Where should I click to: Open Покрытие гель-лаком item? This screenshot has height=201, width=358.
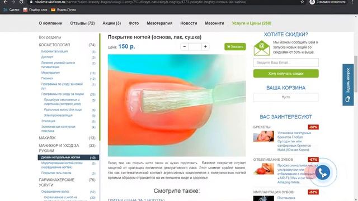tap(56, 173)
